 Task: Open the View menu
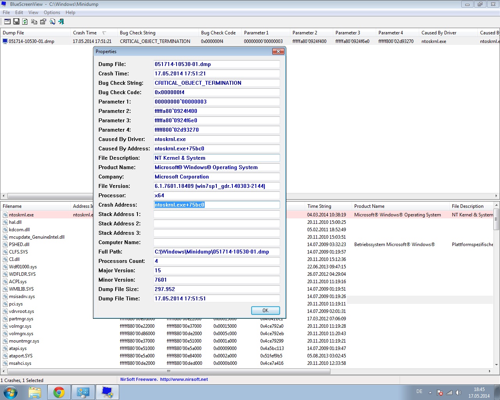(33, 12)
